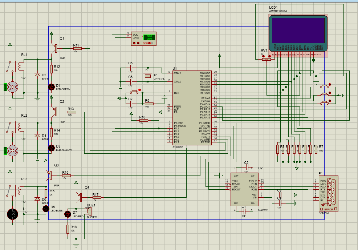
Task: Select the D6 BAT46 diode
Action: 37,199
